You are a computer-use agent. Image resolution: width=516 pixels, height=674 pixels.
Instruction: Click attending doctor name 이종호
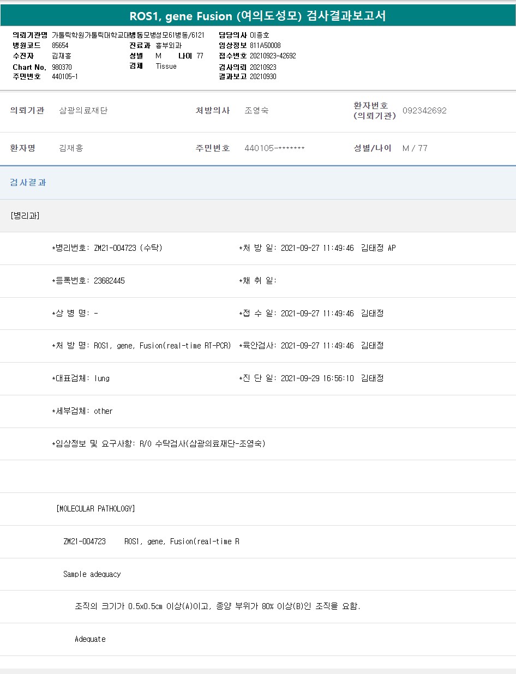pyautogui.click(x=260, y=35)
